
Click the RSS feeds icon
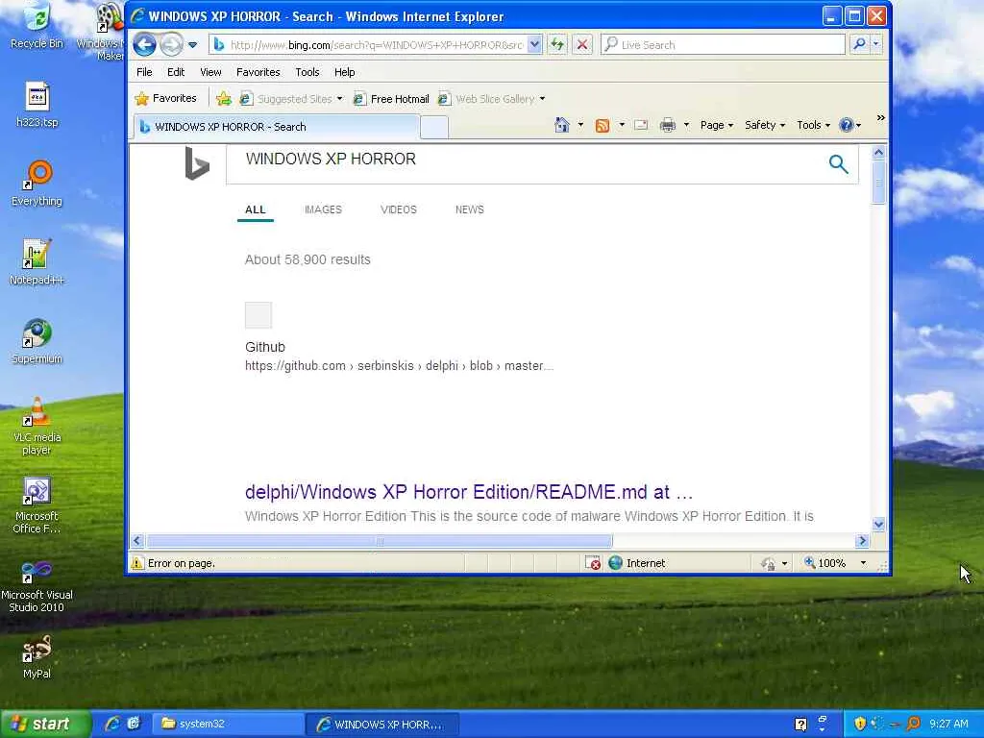pyautogui.click(x=602, y=126)
